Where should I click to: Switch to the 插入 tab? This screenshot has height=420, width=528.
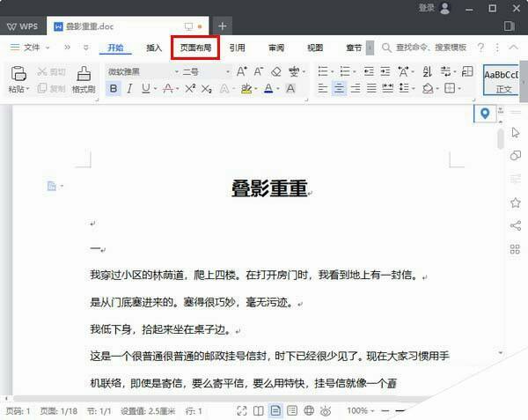coord(154,48)
